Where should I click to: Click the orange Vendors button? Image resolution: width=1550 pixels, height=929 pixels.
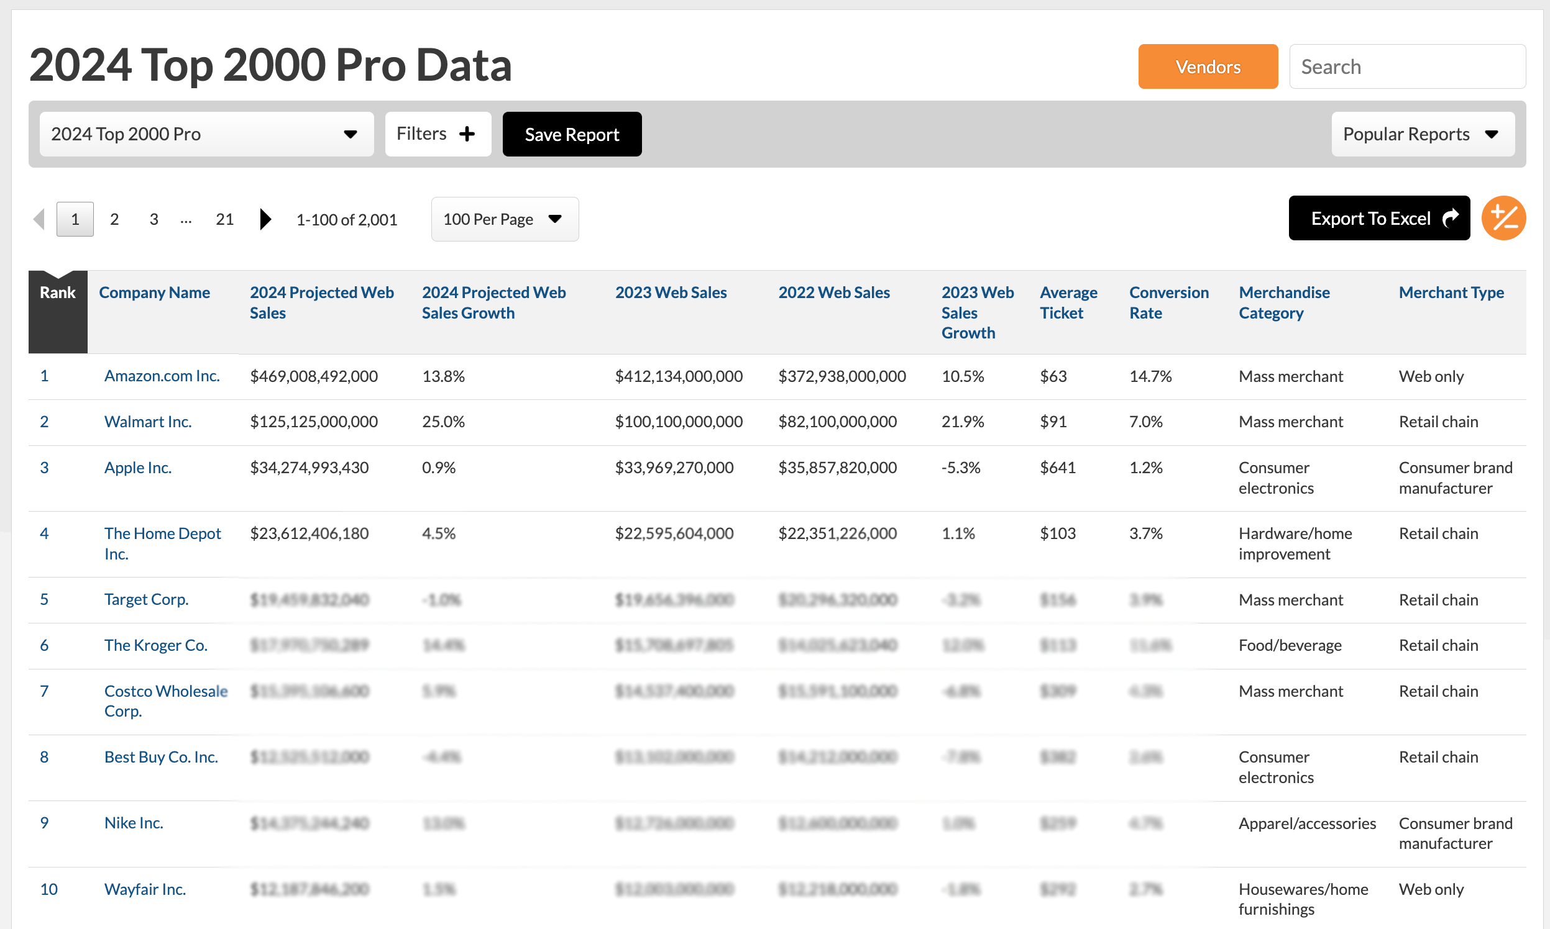click(x=1208, y=66)
